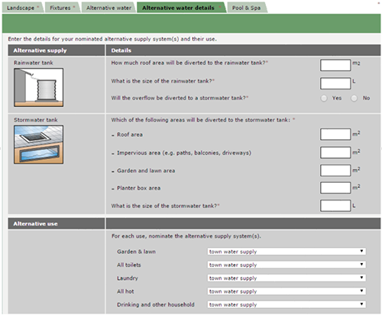The width and height of the screenshot is (382, 315).
Task: Select No for overflow diverted to stormwater tank
Action: [354, 98]
